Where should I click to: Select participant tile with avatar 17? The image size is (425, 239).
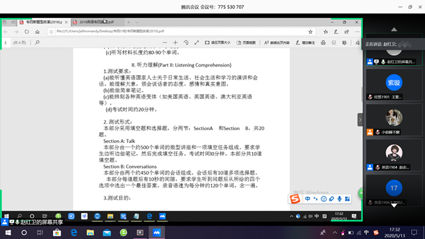pyautogui.click(x=394, y=191)
